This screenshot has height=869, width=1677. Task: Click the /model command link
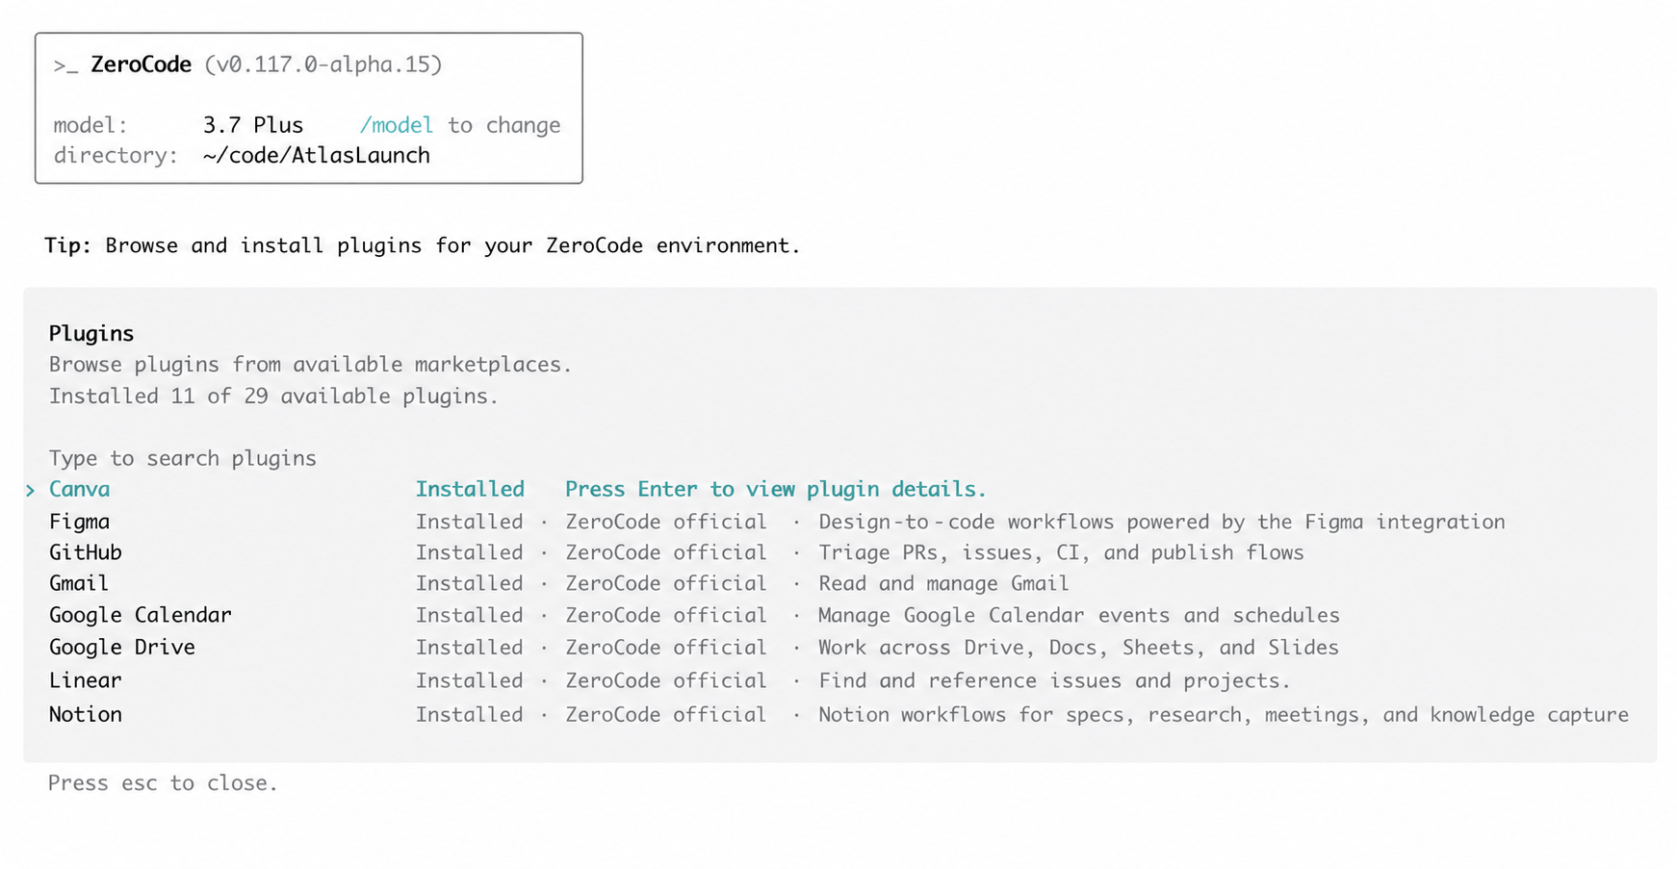pos(396,125)
